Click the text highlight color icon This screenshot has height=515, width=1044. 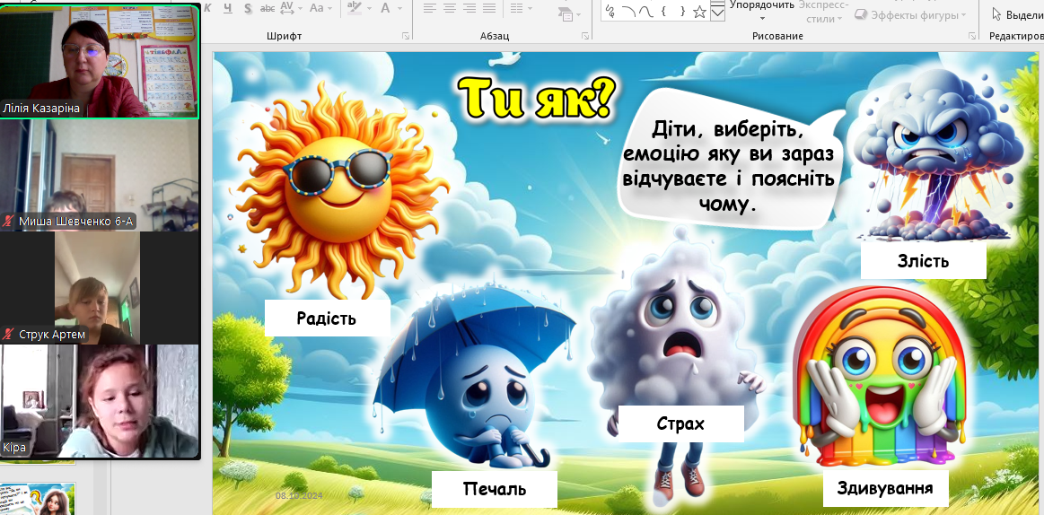[x=355, y=8]
